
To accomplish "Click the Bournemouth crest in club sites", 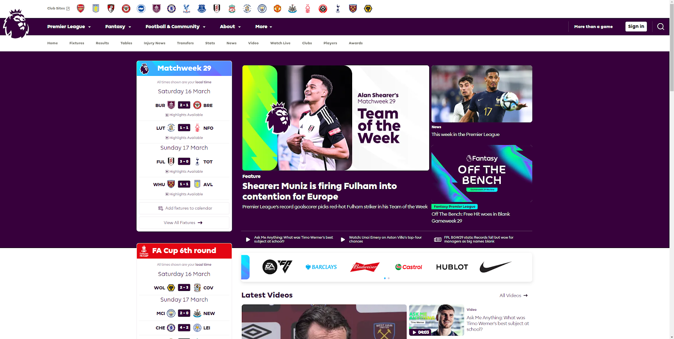I will [111, 8].
